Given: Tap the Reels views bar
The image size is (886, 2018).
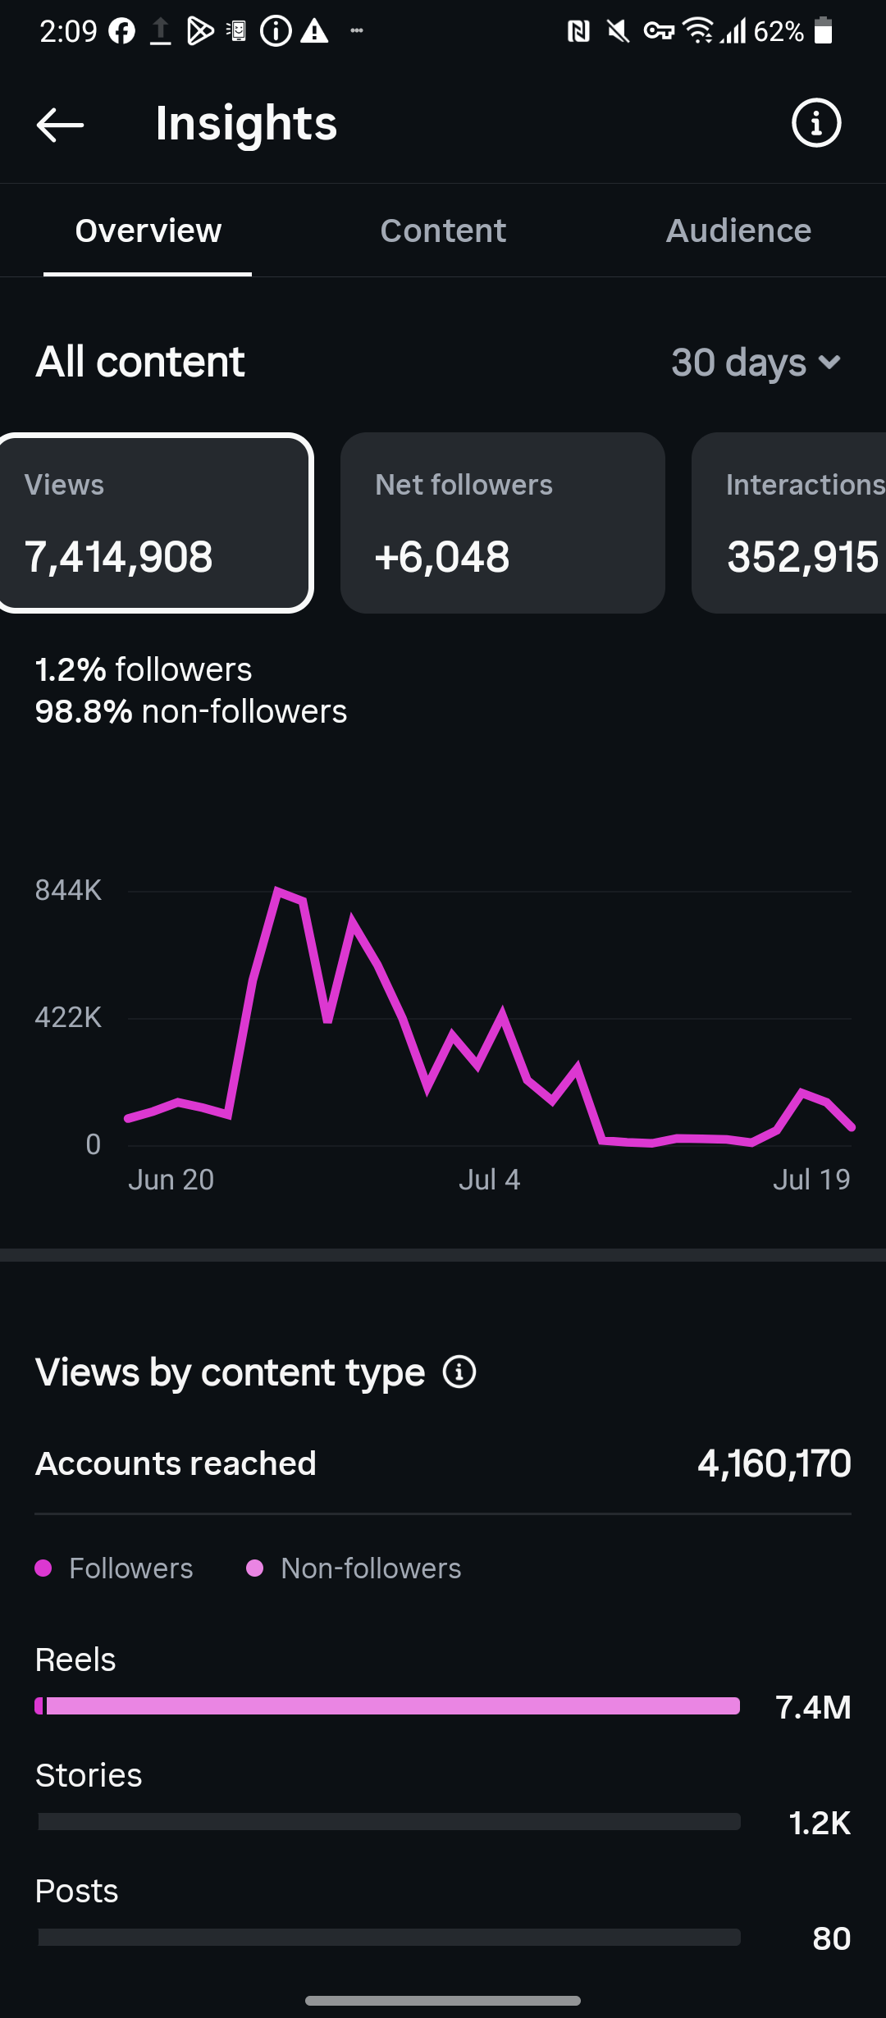Looking at the screenshot, I should coord(387,1706).
